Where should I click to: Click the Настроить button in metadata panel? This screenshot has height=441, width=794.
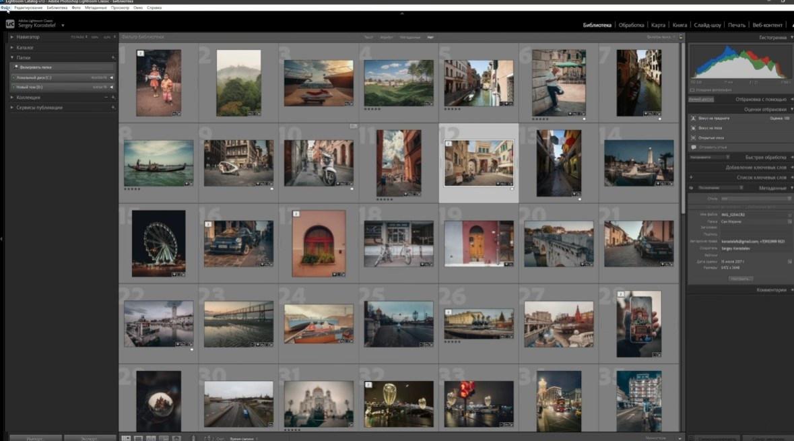[x=740, y=279]
